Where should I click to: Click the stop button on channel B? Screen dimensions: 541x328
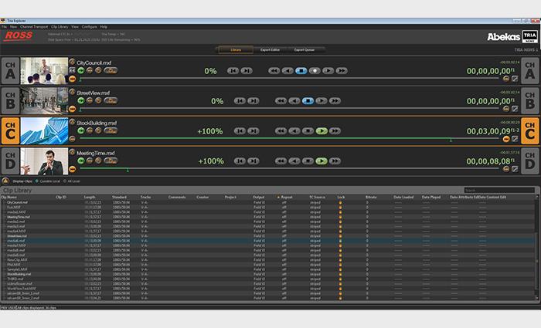point(308,100)
